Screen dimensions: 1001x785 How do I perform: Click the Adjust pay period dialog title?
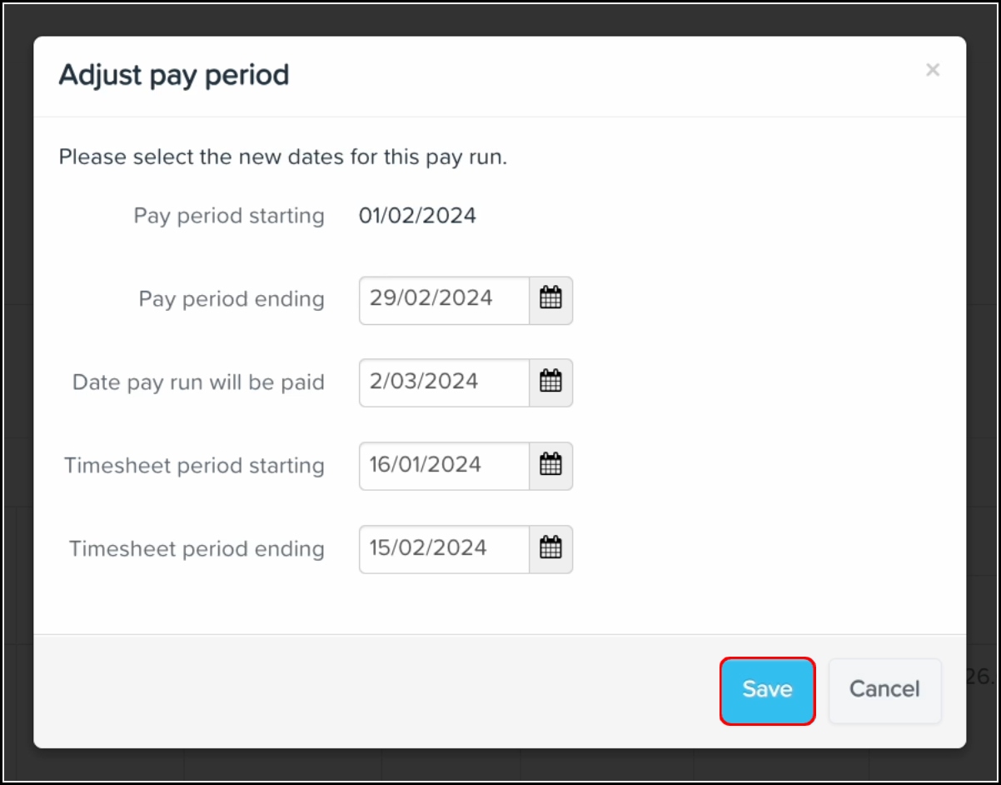point(174,75)
